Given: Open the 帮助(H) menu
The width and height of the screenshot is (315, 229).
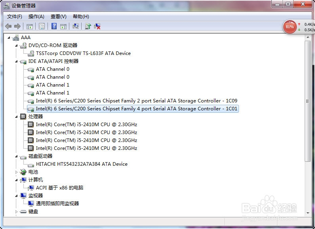Looking at the screenshot, I should click(81, 17).
